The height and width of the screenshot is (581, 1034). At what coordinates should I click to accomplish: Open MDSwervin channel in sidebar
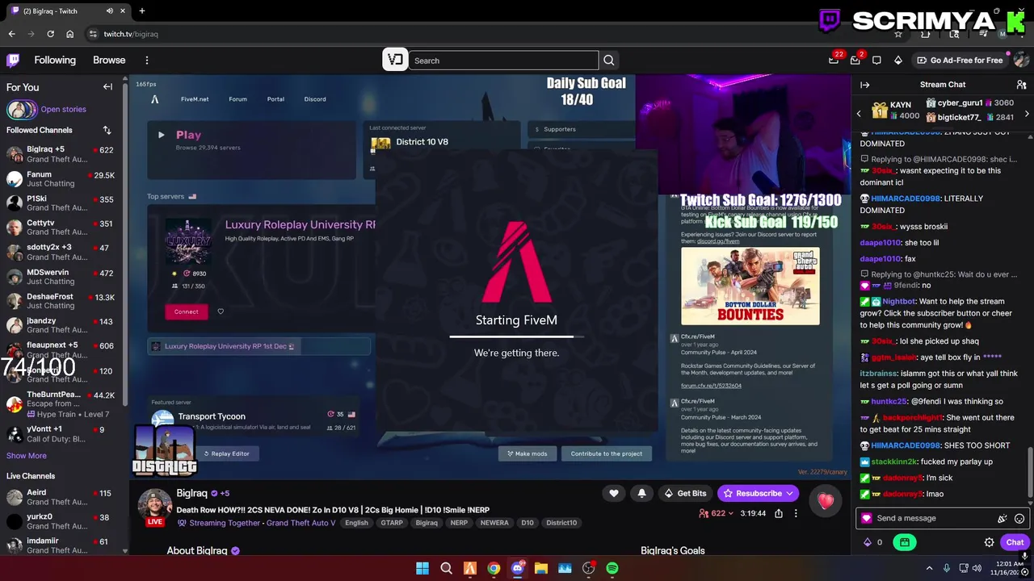coord(61,276)
